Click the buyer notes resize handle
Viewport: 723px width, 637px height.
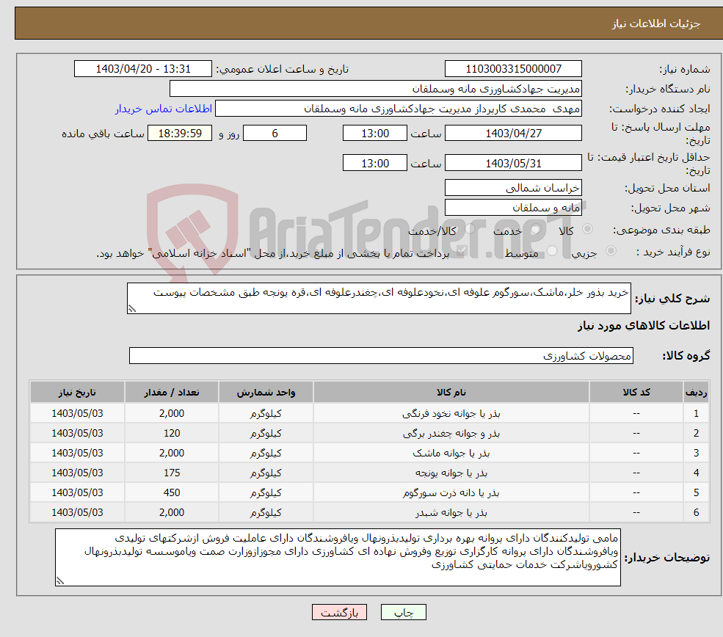pos(60,581)
